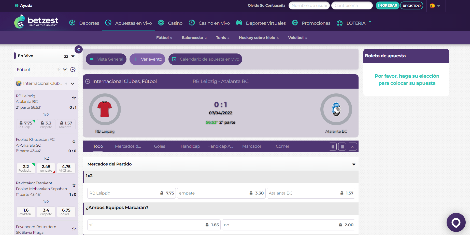Favorite the Foolad Khuzestan FC match star
Screen dimensions: 470x235
(74, 142)
